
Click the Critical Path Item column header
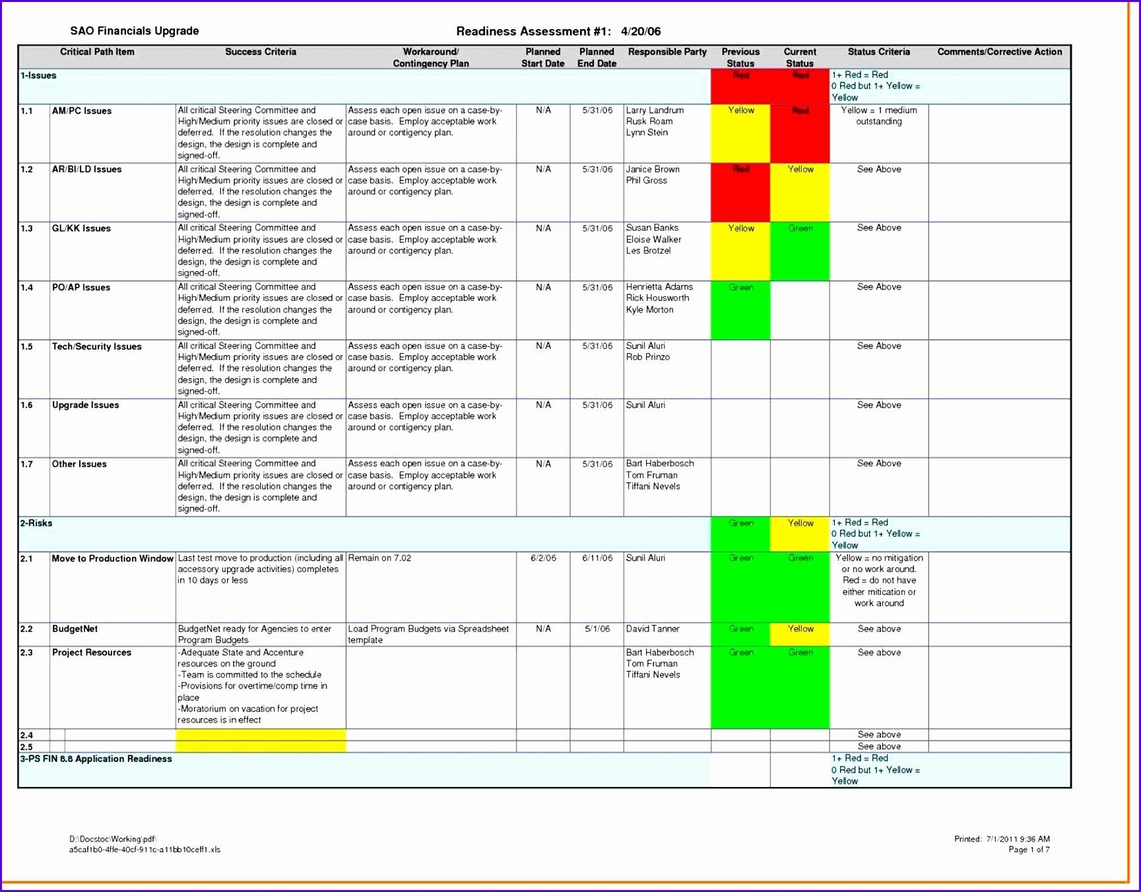97,51
